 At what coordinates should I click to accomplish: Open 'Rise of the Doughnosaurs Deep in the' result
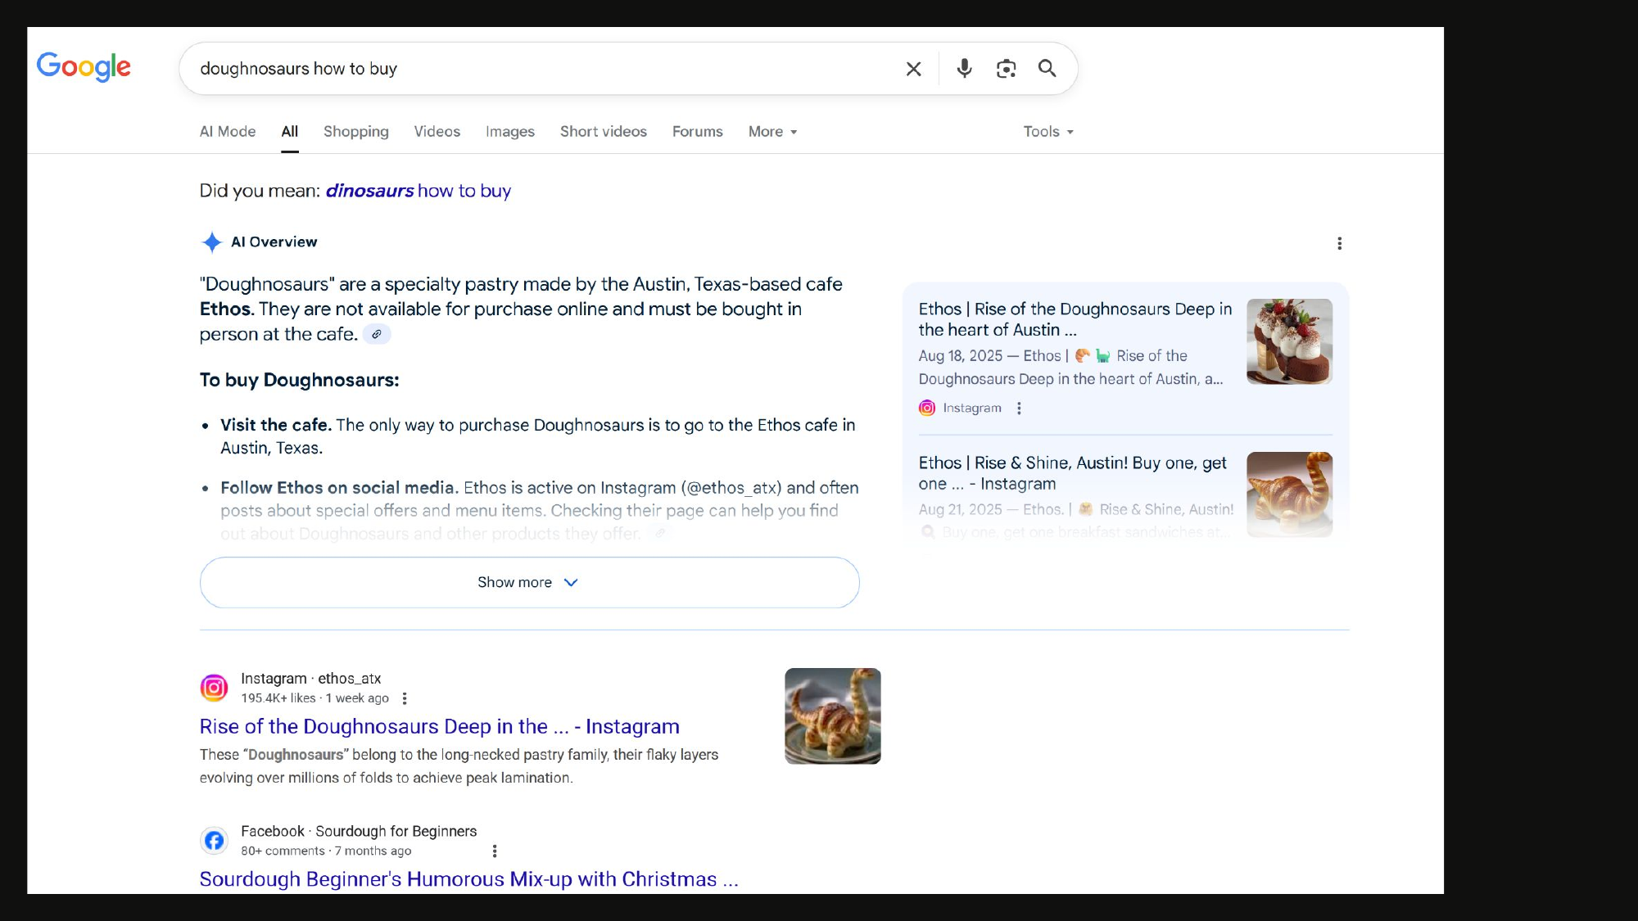(x=439, y=726)
